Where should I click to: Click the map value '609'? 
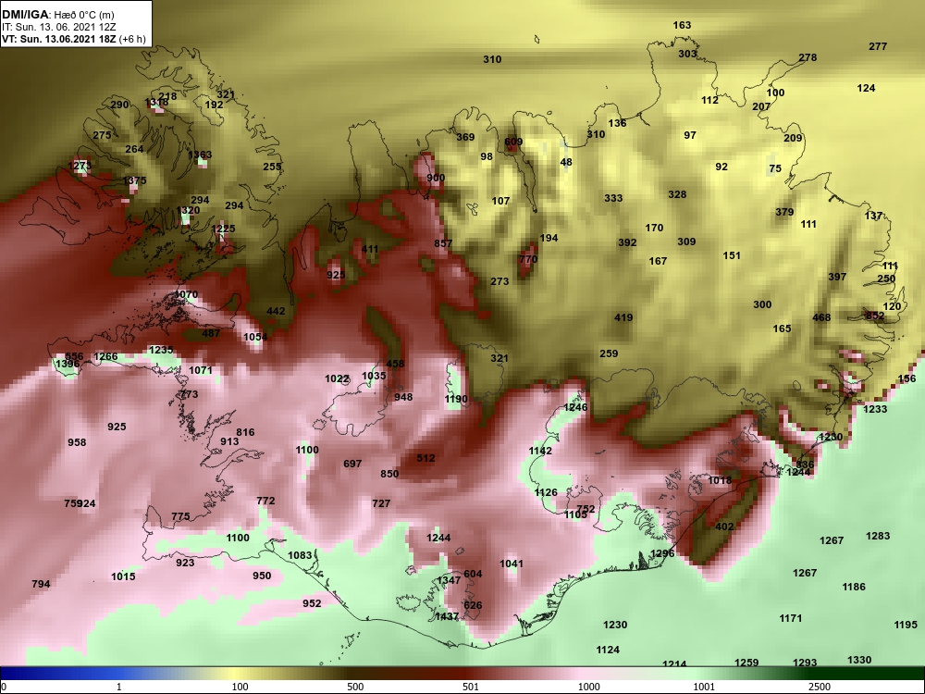coord(513,142)
